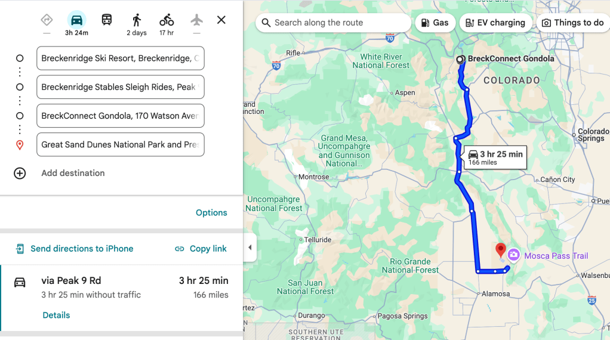The width and height of the screenshot is (610, 340).
Task: Edit the Great Sand Dunes destination field
Action: click(x=121, y=144)
